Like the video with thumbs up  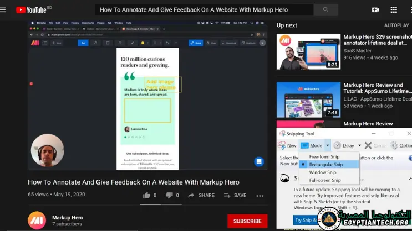(x=147, y=195)
